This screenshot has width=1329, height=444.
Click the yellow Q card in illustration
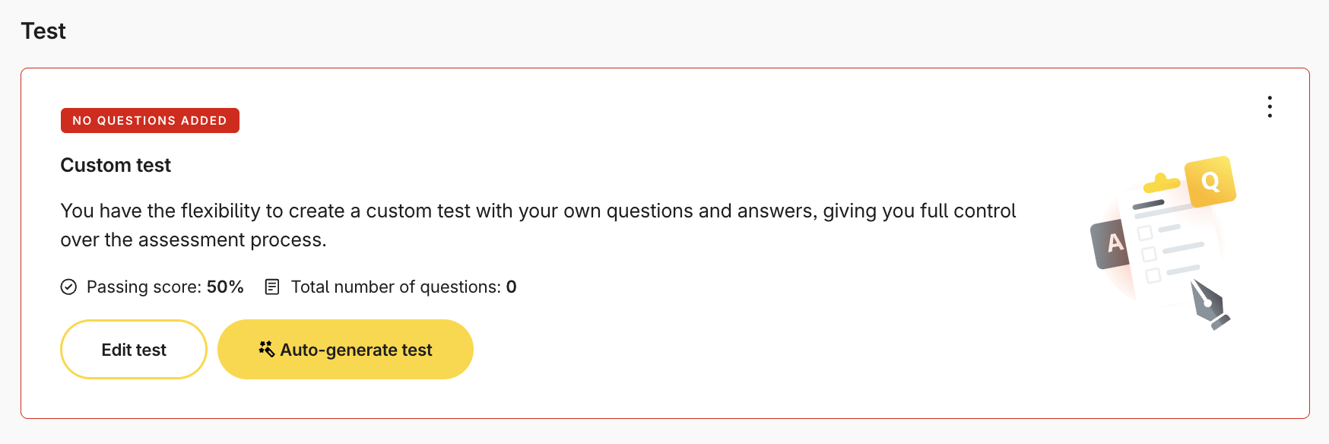[1210, 182]
